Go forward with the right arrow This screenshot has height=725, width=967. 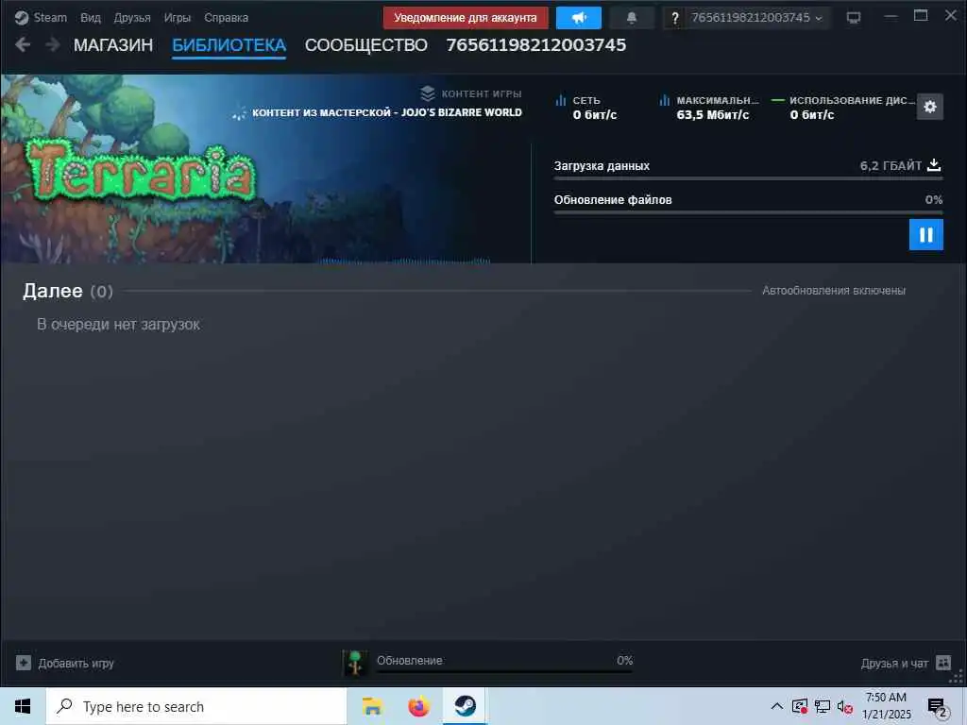click(53, 44)
